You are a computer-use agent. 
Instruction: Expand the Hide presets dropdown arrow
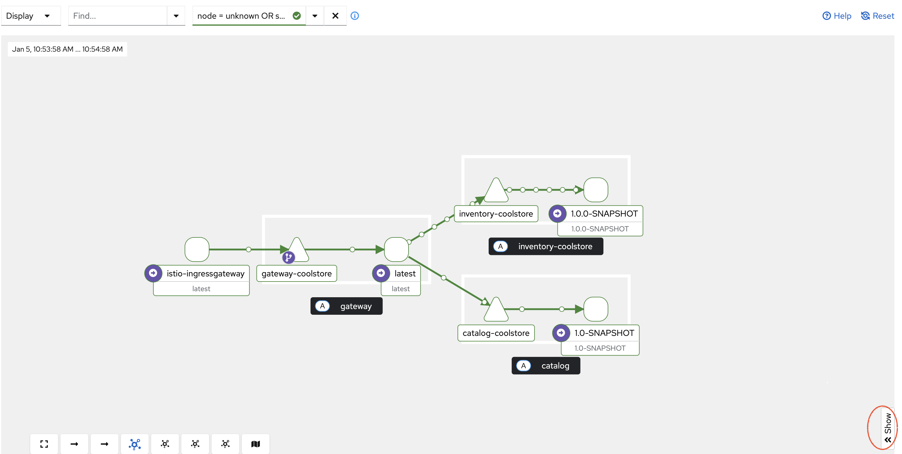(315, 16)
